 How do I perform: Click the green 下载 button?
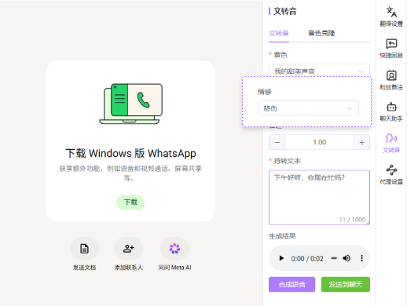pos(130,202)
